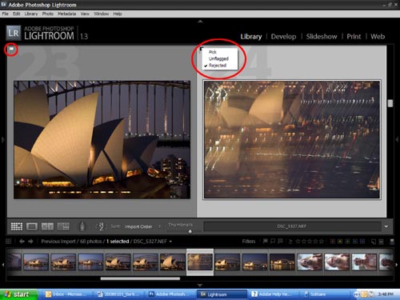Click rating comparison symbol before the filter stars

[290, 242]
